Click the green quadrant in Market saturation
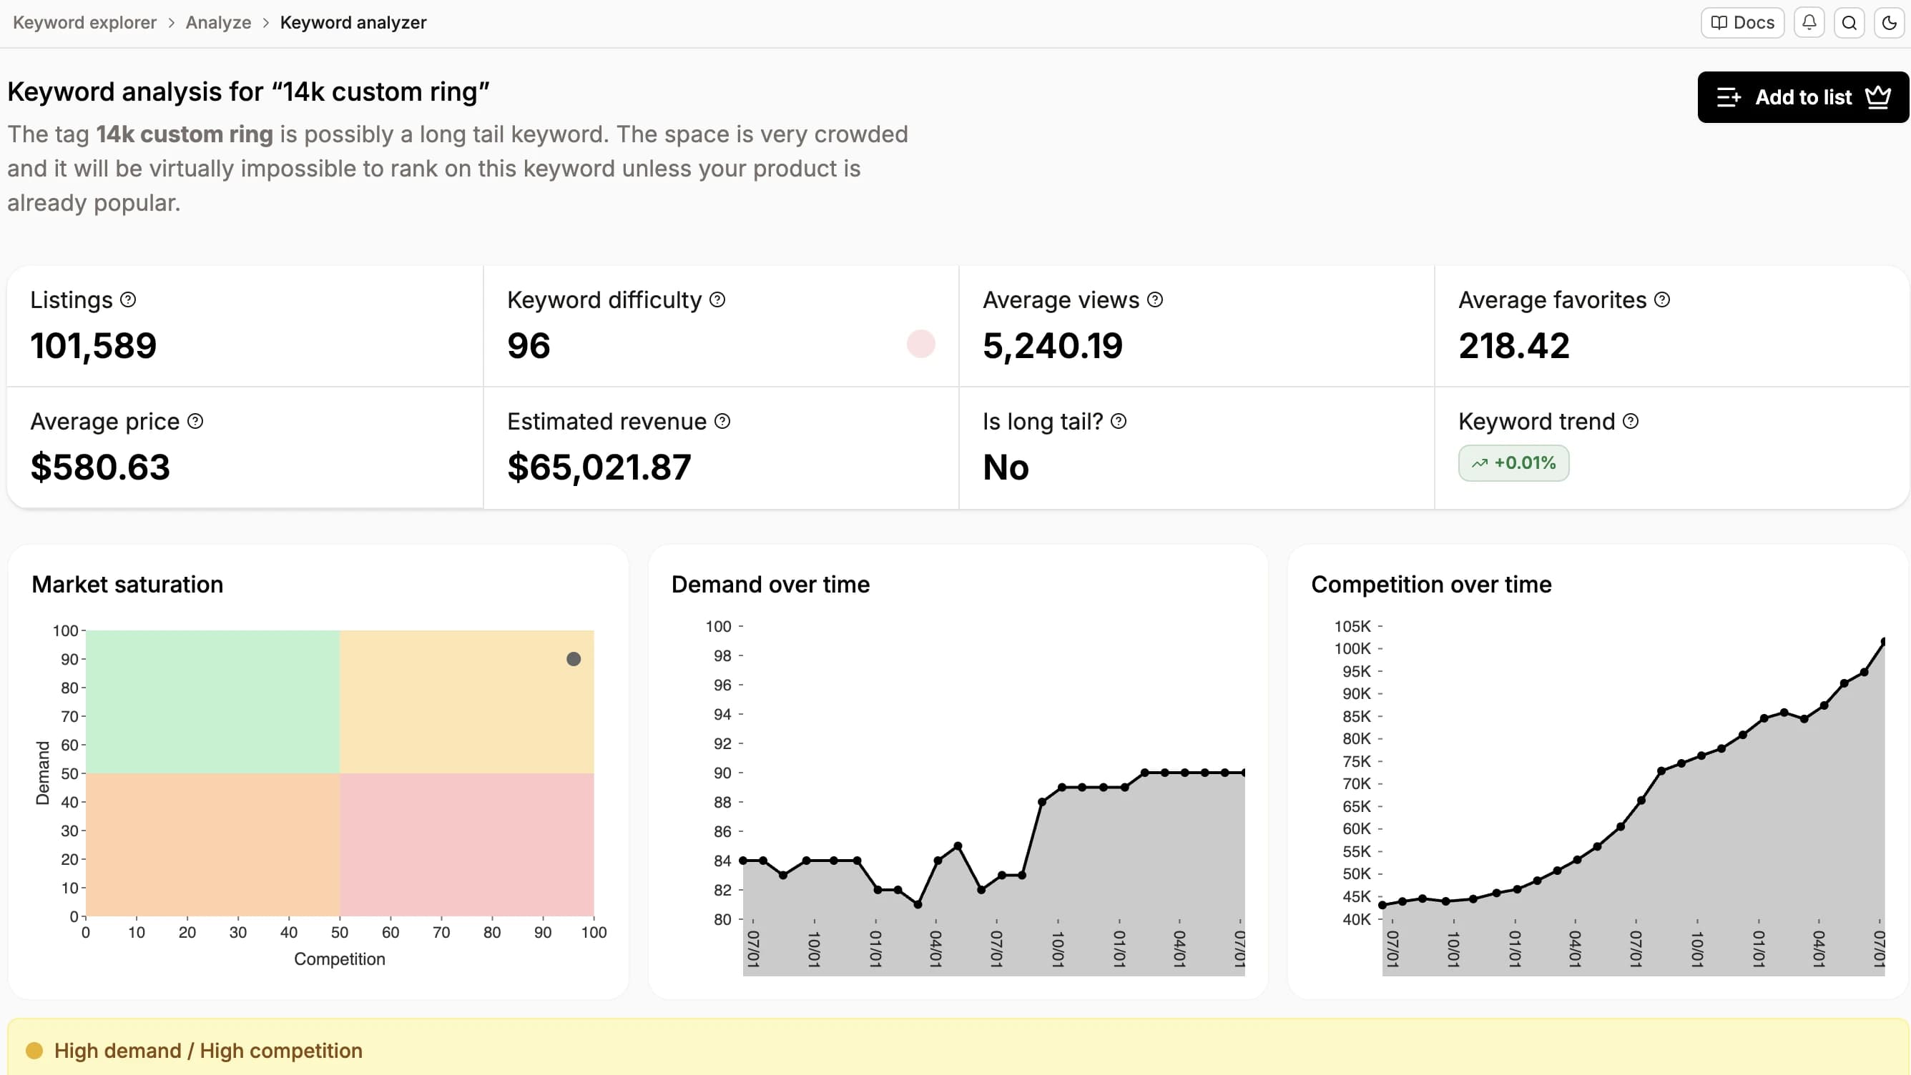The height and width of the screenshot is (1075, 1911). click(213, 701)
